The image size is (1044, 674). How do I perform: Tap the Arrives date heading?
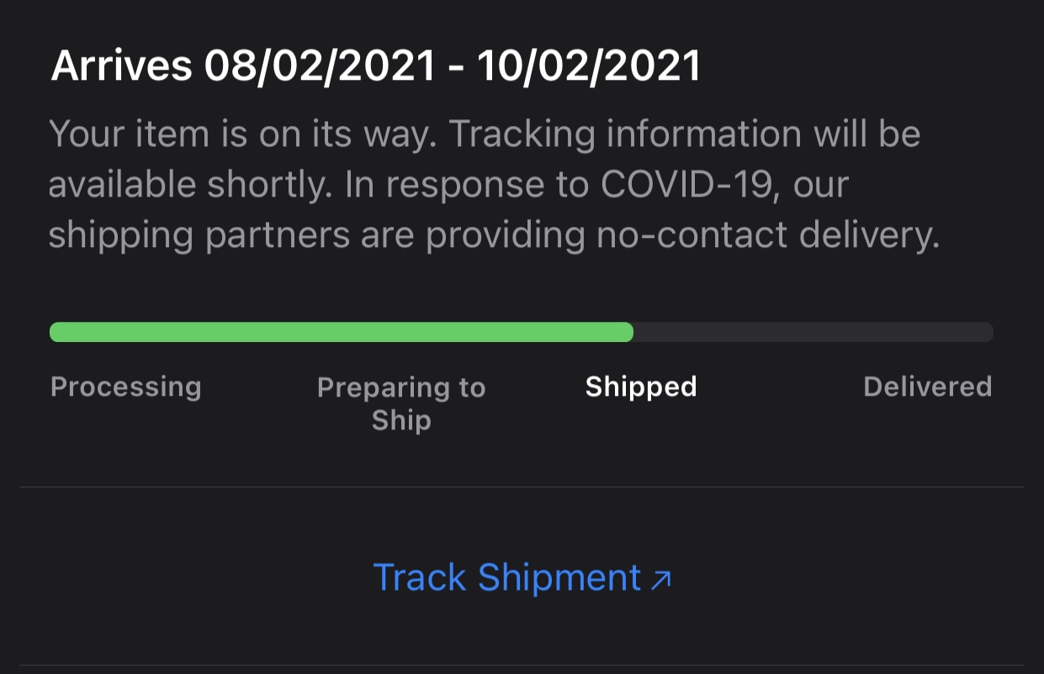(376, 66)
